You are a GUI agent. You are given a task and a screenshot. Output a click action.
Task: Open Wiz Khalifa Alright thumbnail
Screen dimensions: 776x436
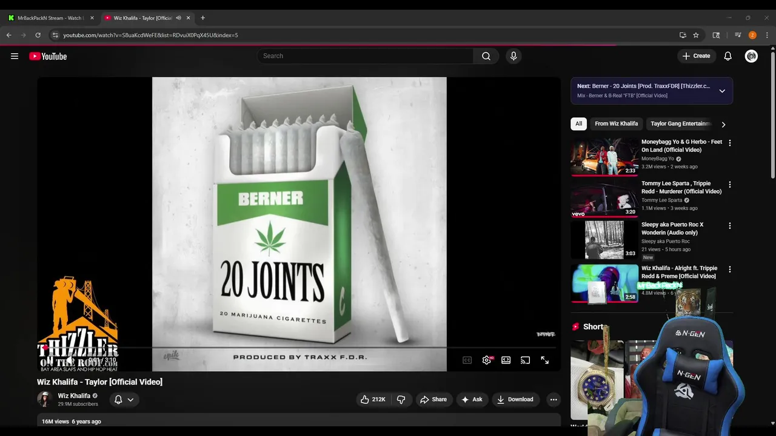604,283
